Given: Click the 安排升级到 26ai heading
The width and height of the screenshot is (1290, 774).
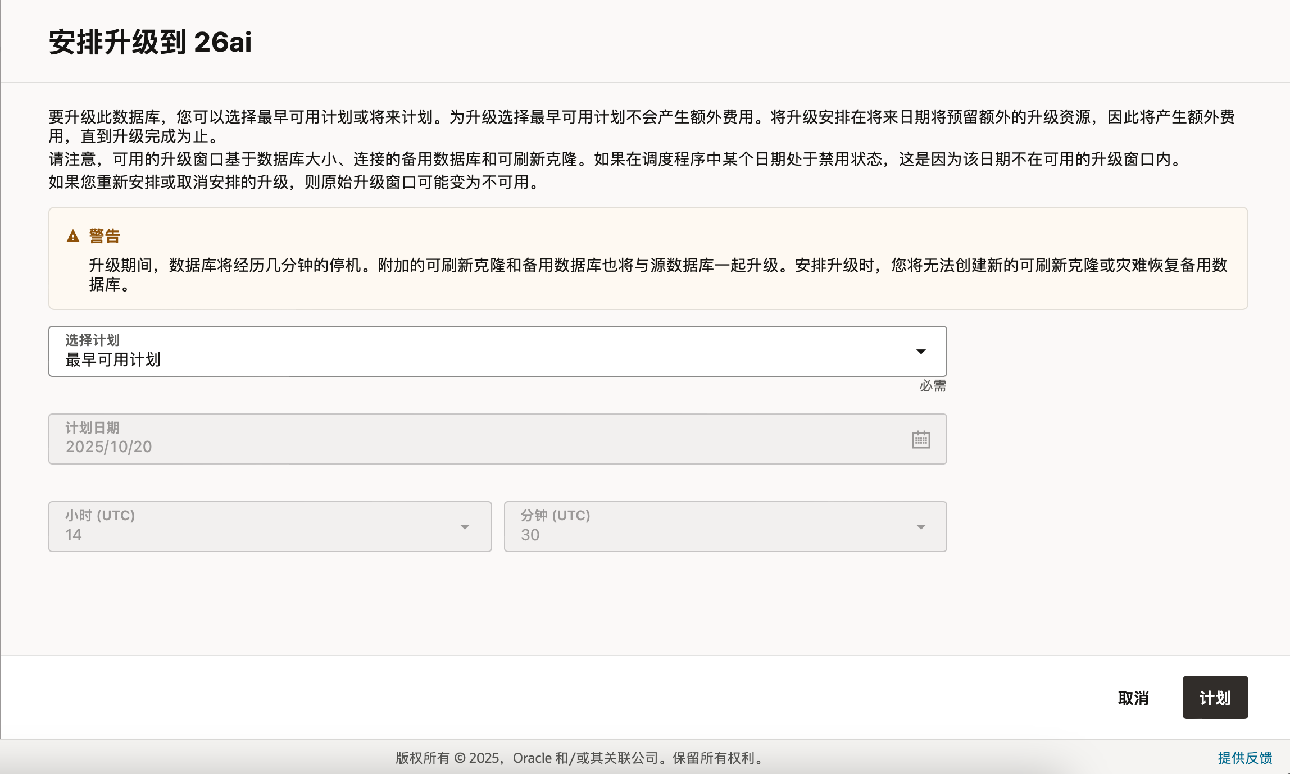Looking at the screenshot, I should pos(150,42).
